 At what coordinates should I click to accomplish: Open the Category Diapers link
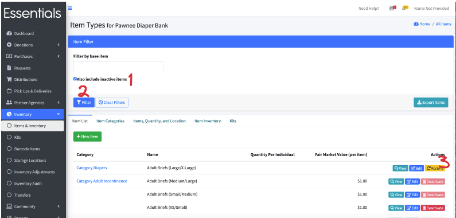tap(92, 168)
